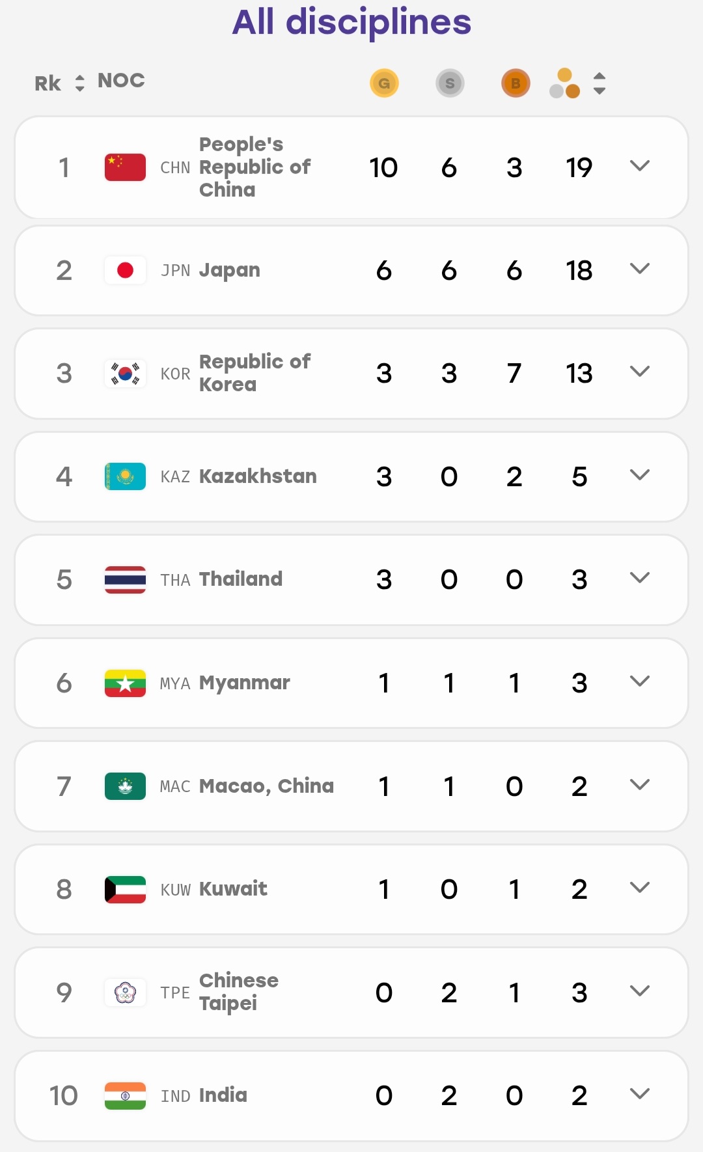
Task: Select the Rk column header
Action: (48, 83)
